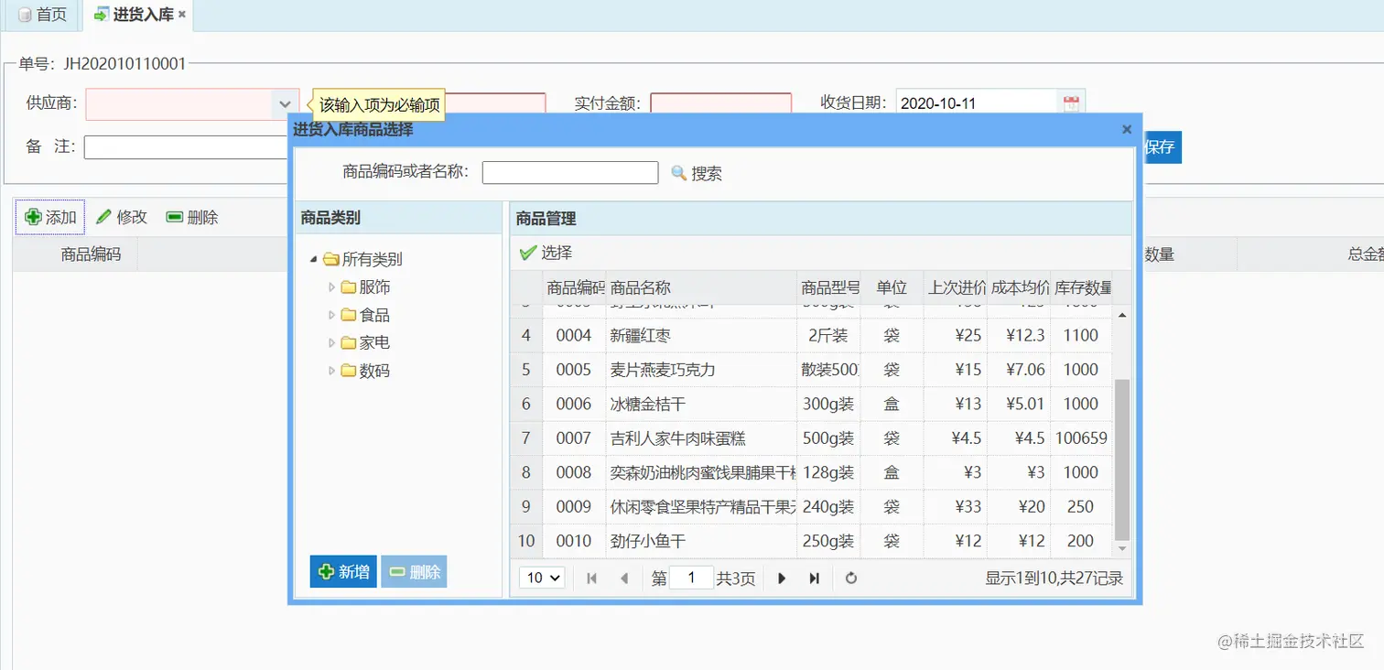
Task: Click the 删除 toolbar button beside 修改
Action: pyautogui.click(x=192, y=217)
